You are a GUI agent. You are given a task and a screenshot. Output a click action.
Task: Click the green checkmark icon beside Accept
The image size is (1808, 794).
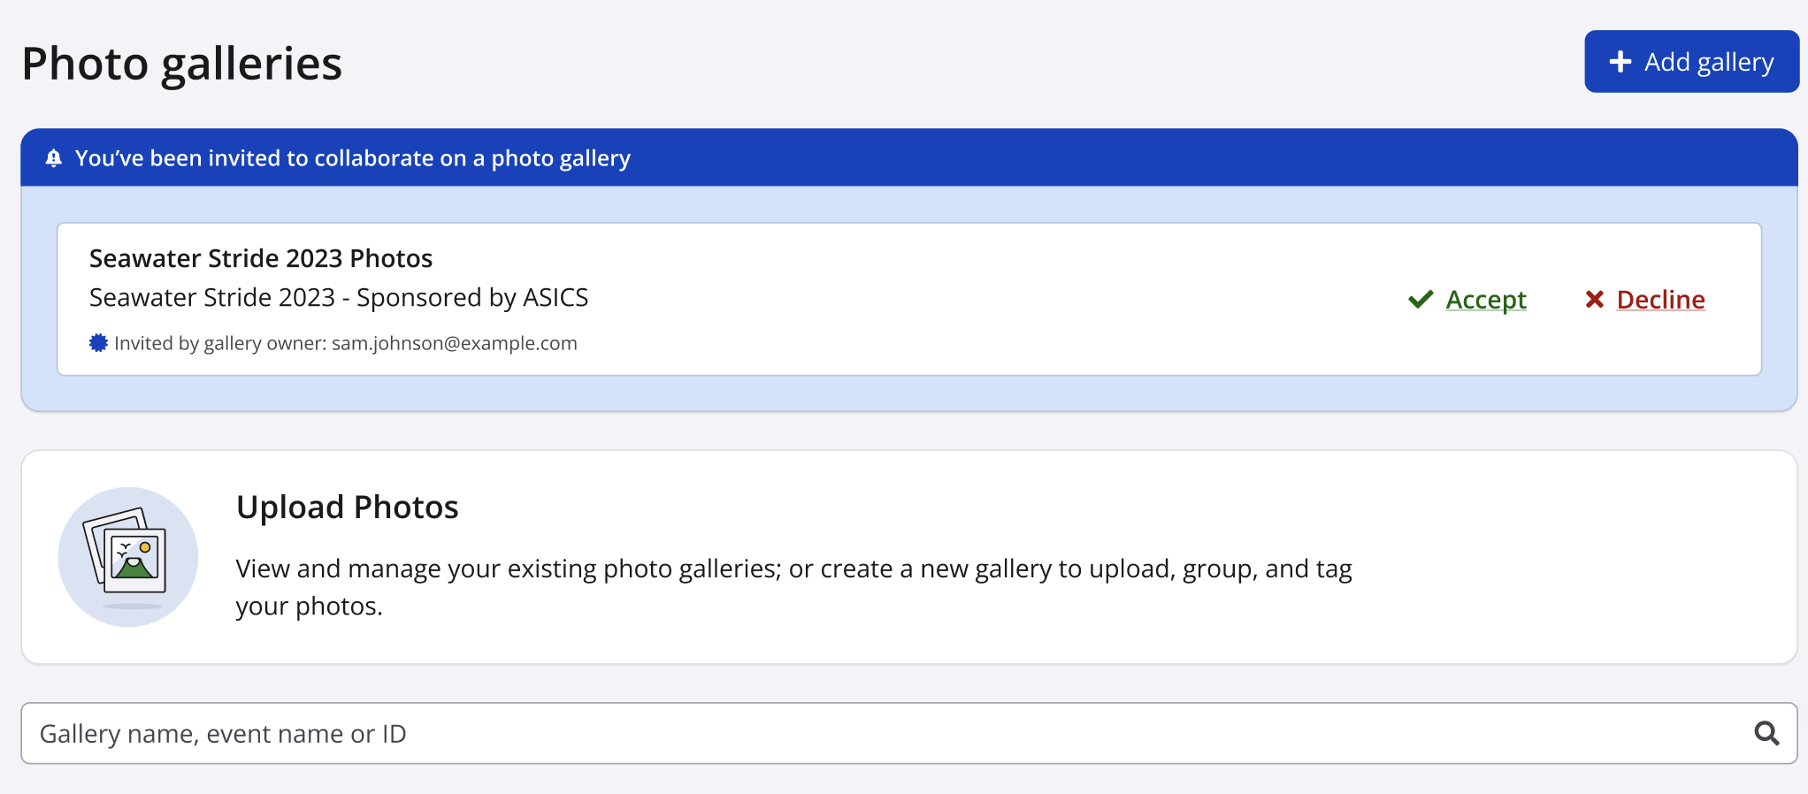point(1421,300)
